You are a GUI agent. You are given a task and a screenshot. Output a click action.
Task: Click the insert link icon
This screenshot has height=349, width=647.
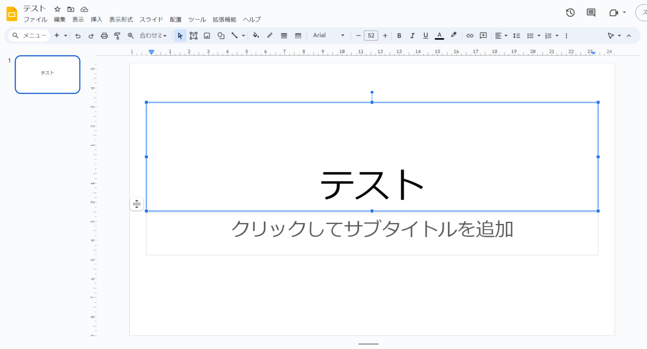pos(470,36)
